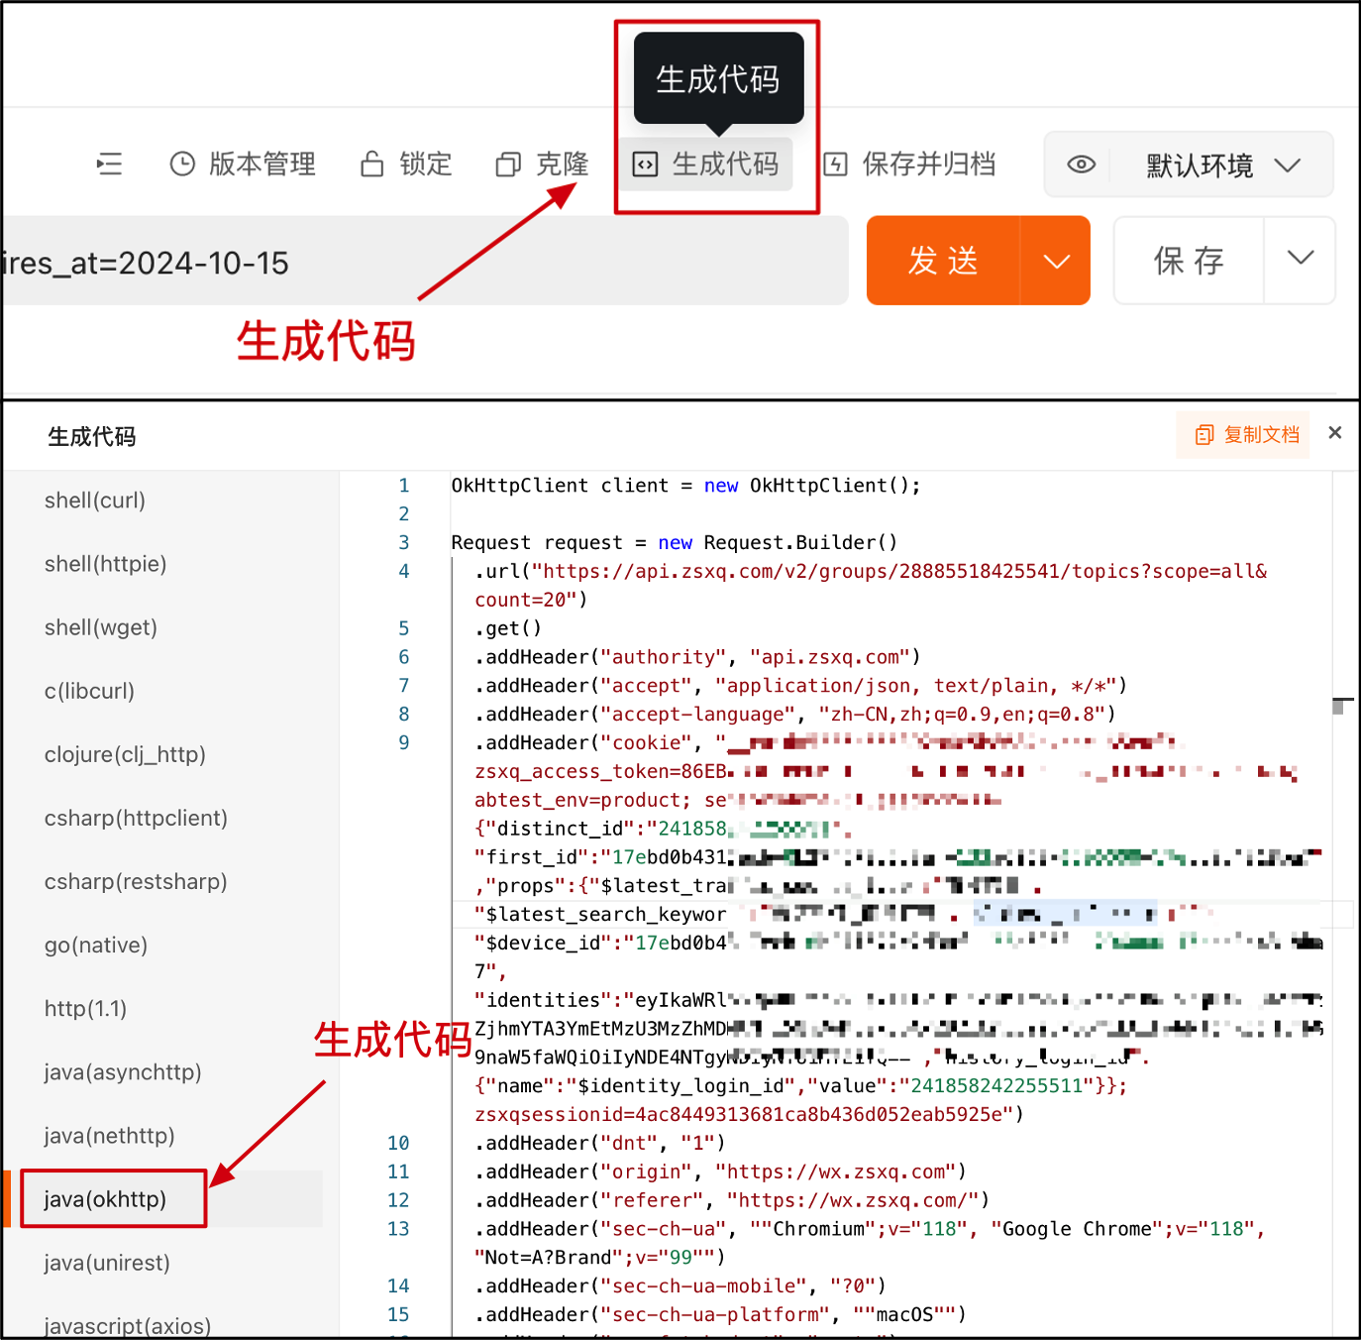The height and width of the screenshot is (1340, 1361).
Task: Click the lock (锁定) icon
Action: tap(372, 164)
